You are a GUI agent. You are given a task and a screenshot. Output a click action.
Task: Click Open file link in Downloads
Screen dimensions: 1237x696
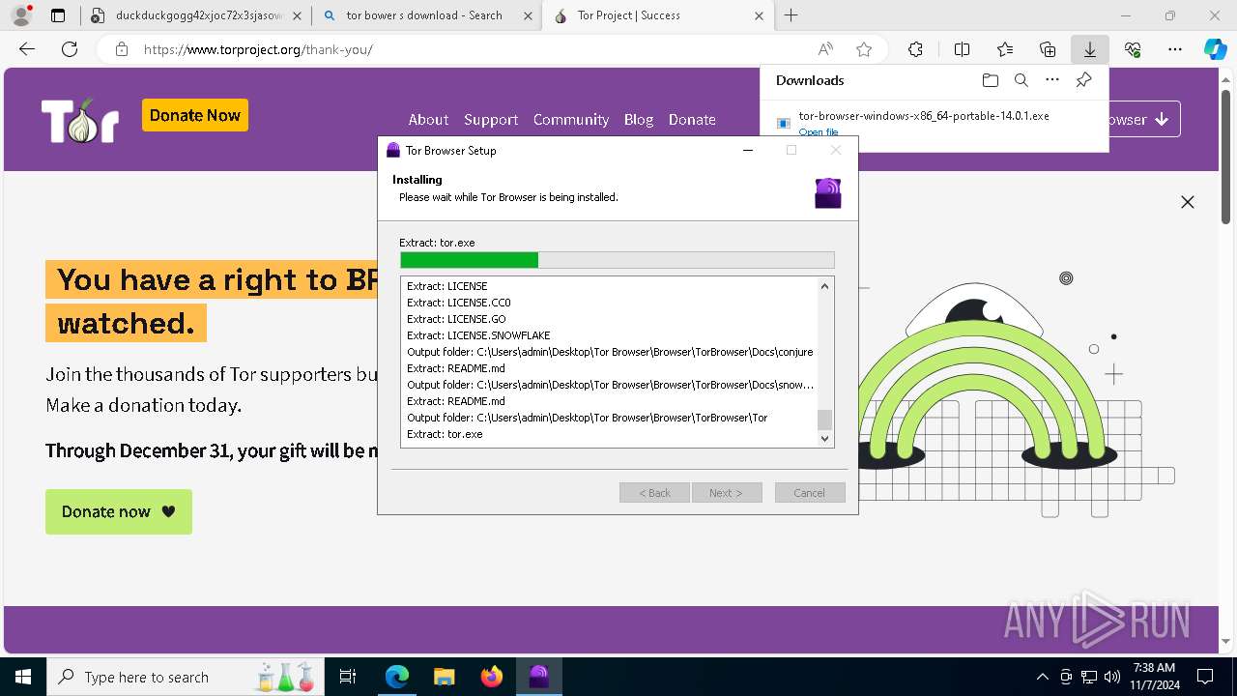click(x=819, y=132)
